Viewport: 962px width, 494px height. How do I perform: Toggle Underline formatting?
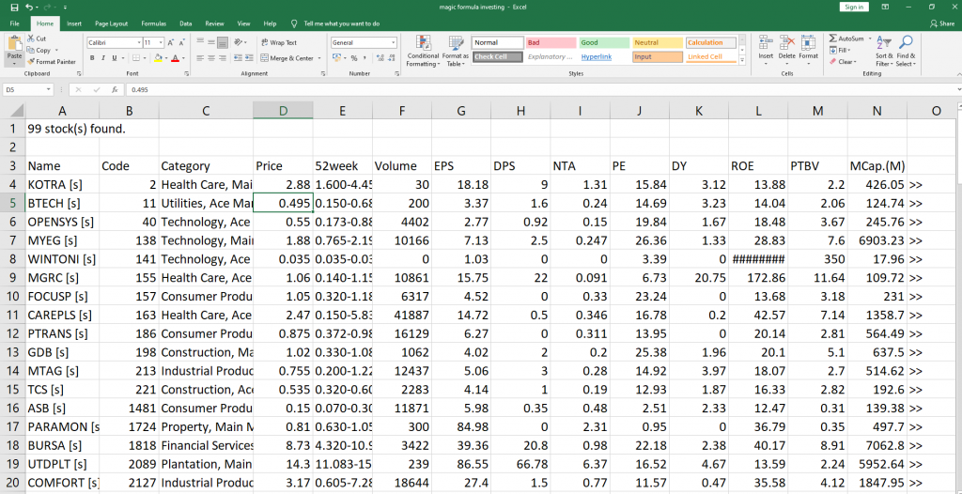(x=114, y=58)
